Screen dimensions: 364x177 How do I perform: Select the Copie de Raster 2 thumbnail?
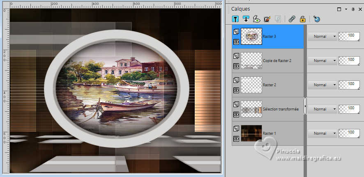click(x=251, y=60)
